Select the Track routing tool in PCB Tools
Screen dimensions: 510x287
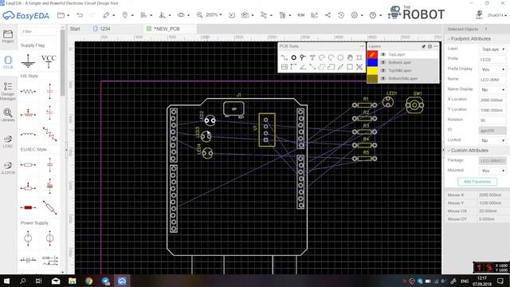pos(284,57)
